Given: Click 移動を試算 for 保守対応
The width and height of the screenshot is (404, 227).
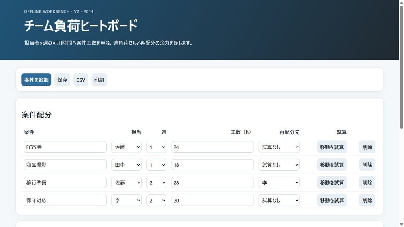Looking at the screenshot, I should [x=332, y=200].
